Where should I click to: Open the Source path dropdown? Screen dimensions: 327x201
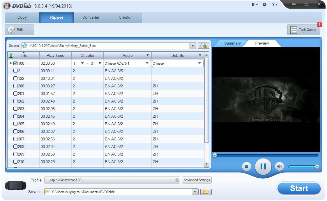pos(193,46)
